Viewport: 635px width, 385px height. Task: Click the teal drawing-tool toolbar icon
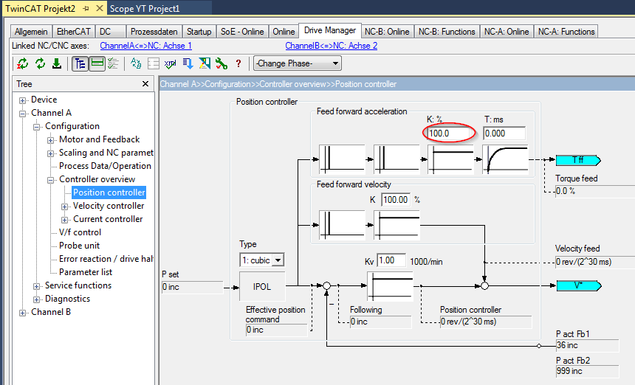tap(205, 63)
